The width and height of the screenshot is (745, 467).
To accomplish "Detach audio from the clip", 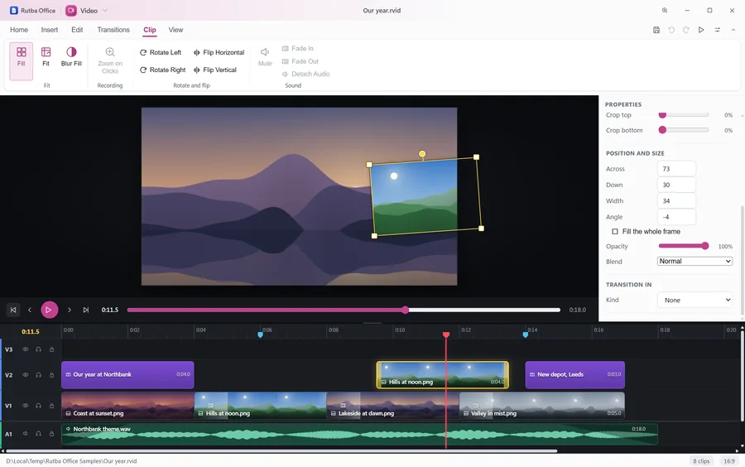I will pos(305,75).
